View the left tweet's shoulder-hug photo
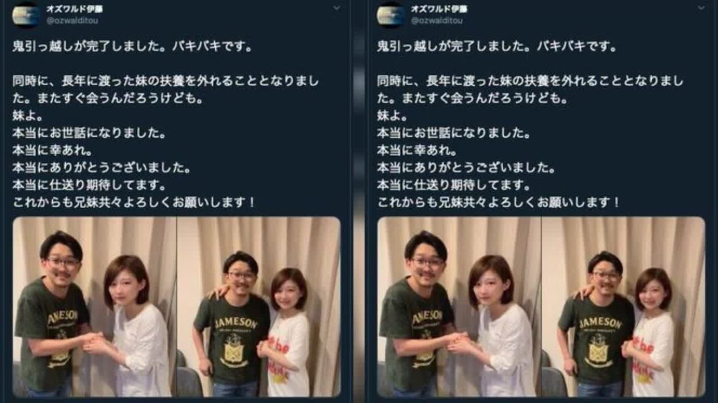Image resolution: width=718 pixels, height=403 pixels. coord(259,307)
